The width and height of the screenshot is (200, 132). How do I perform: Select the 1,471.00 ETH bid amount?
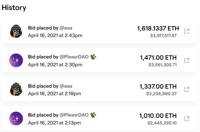pos(158,58)
